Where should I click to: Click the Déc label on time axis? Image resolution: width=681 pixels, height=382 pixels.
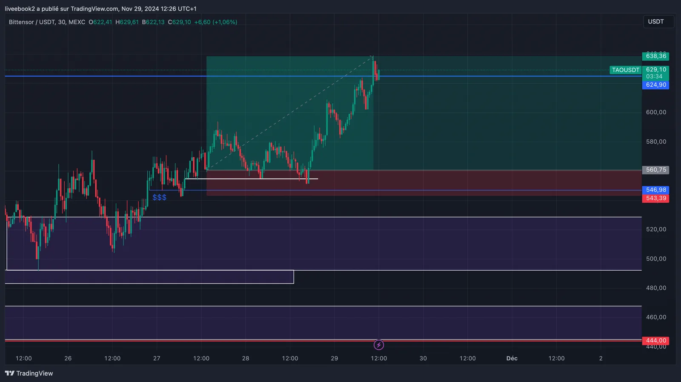[512, 358]
